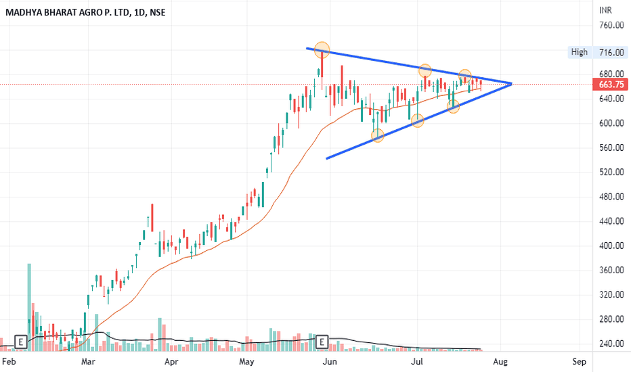
Task: Select the orange circle at the 716 peak
Action: pyautogui.click(x=322, y=50)
